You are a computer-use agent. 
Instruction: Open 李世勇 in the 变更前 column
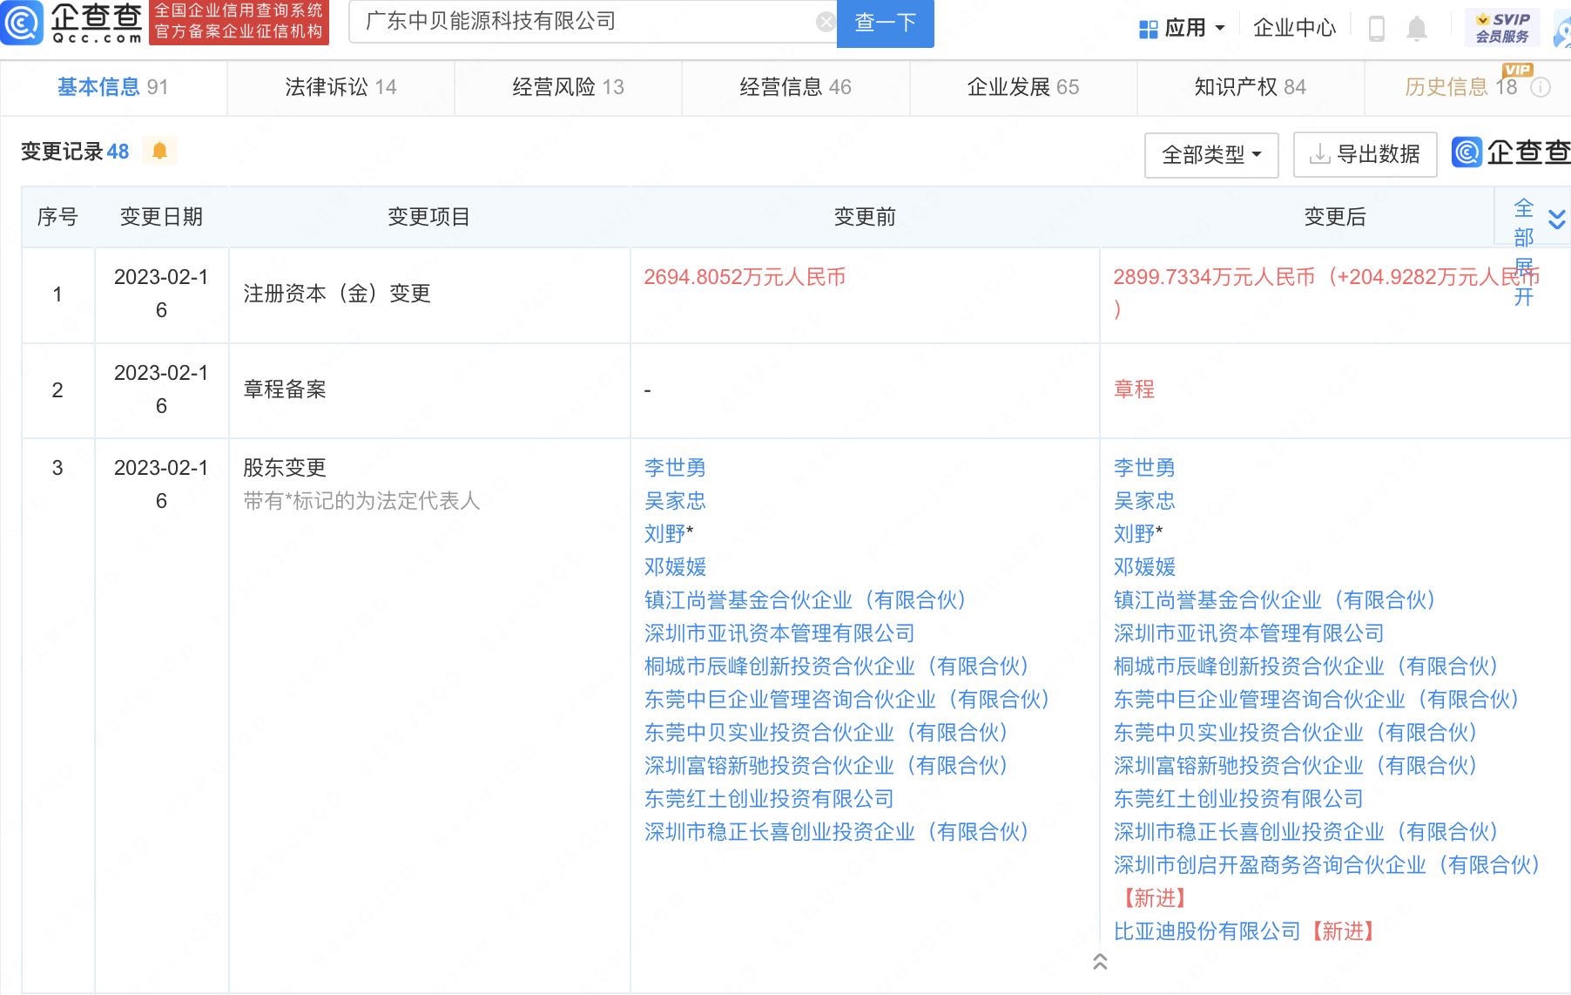pos(675,468)
